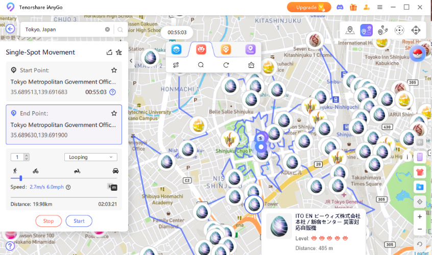Select the End Point address box
Image resolution: width=432 pixels, height=255 pixels.
click(64, 124)
